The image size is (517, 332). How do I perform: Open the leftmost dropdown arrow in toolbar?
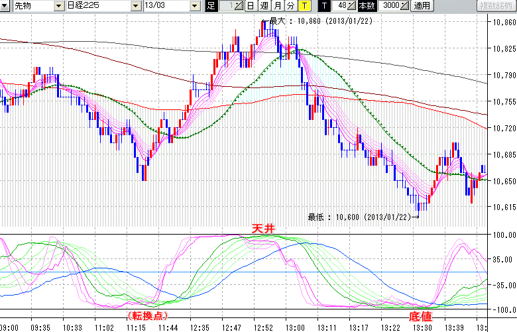(6, 6)
